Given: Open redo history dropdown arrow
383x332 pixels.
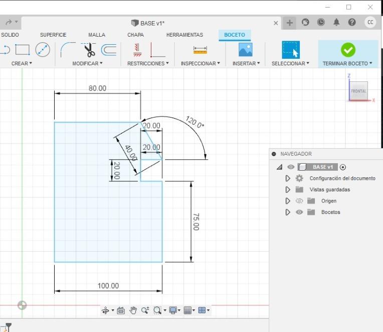Looking at the screenshot, I should pos(17,22).
